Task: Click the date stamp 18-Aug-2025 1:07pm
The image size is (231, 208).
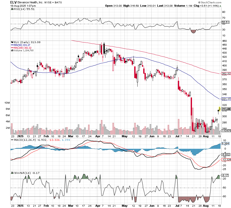Action: coord(23,6)
